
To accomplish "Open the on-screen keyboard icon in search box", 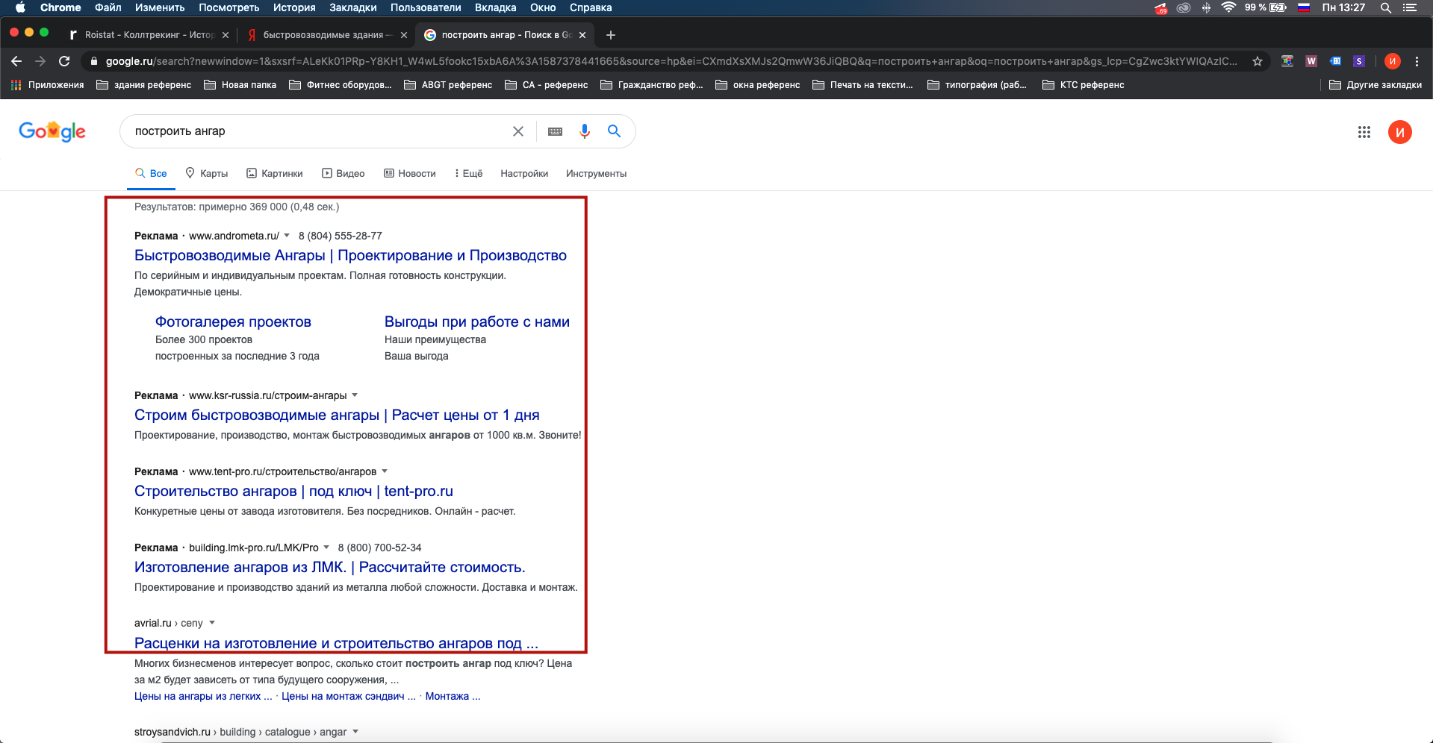I will (555, 131).
